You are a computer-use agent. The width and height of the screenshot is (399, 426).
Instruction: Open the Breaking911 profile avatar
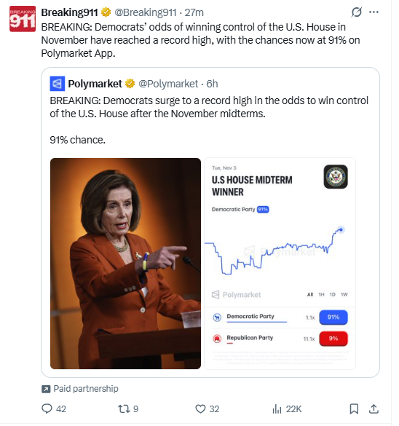(23, 19)
